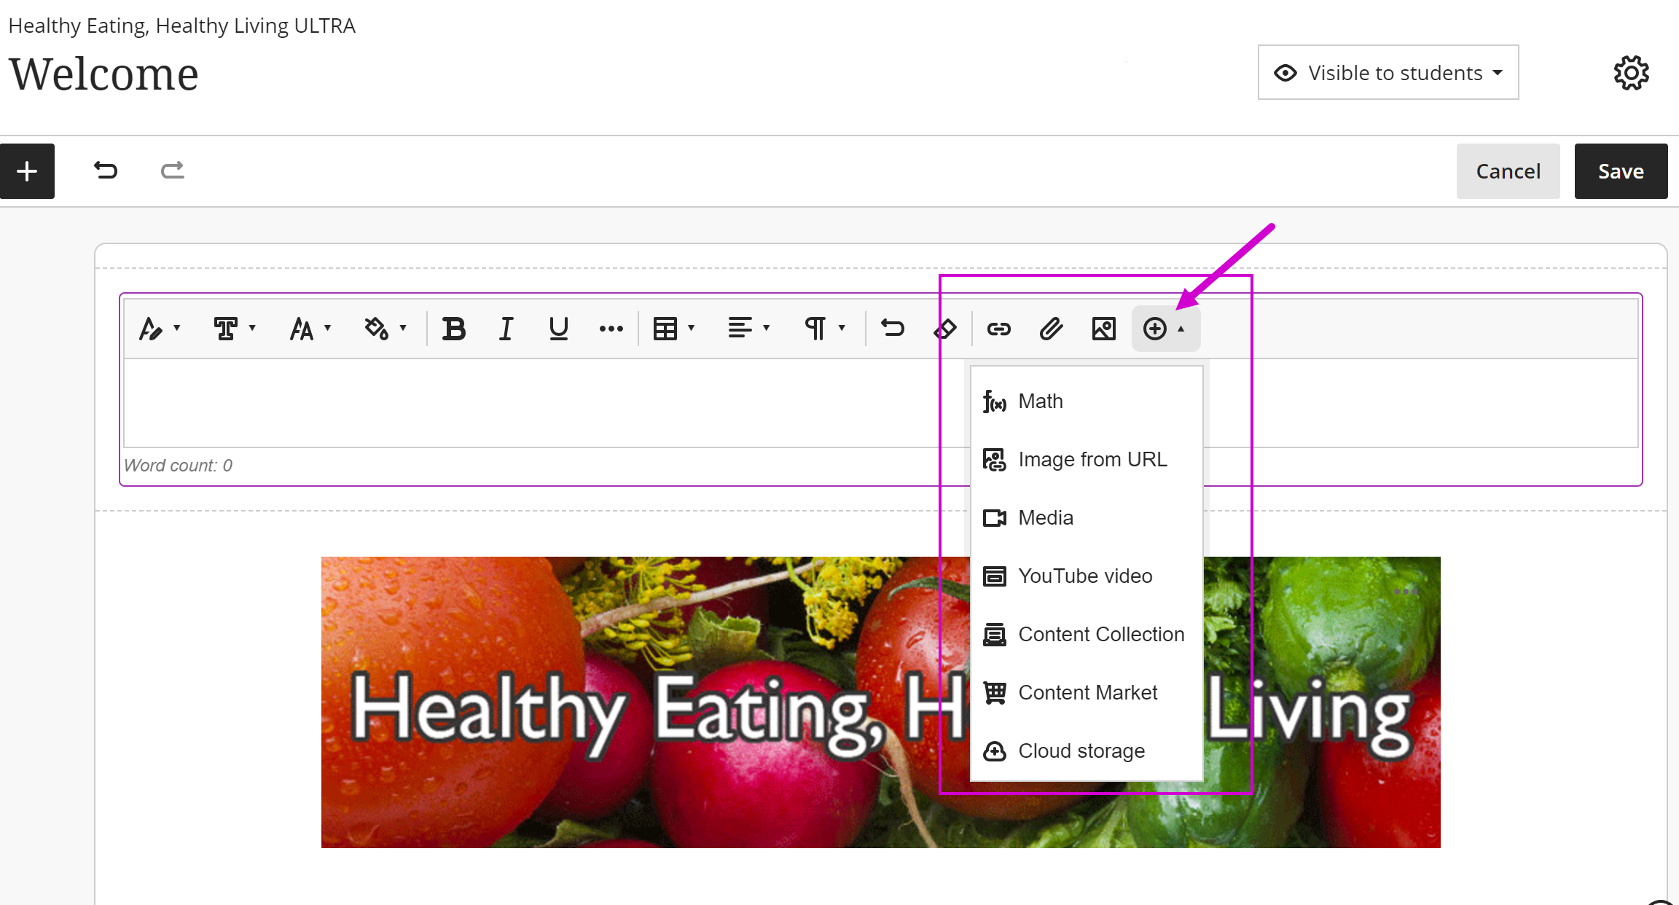The height and width of the screenshot is (905, 1679).
Task: Open the text alignment dropdown
Action: click(x=749, y=329)
